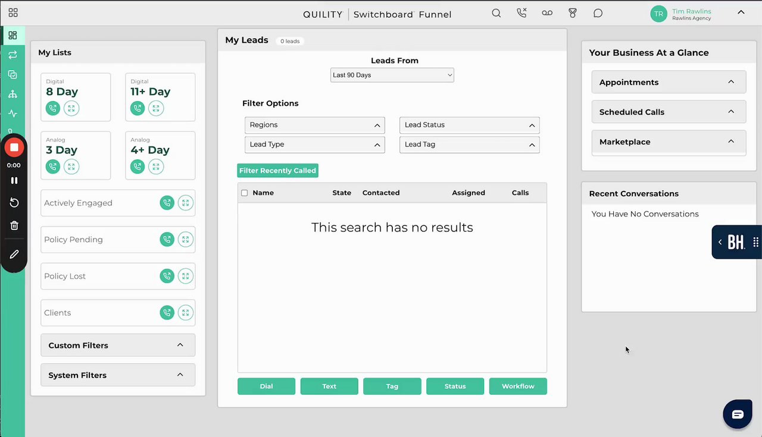
Task: Stop the screen recording
Action: (14, 147)
